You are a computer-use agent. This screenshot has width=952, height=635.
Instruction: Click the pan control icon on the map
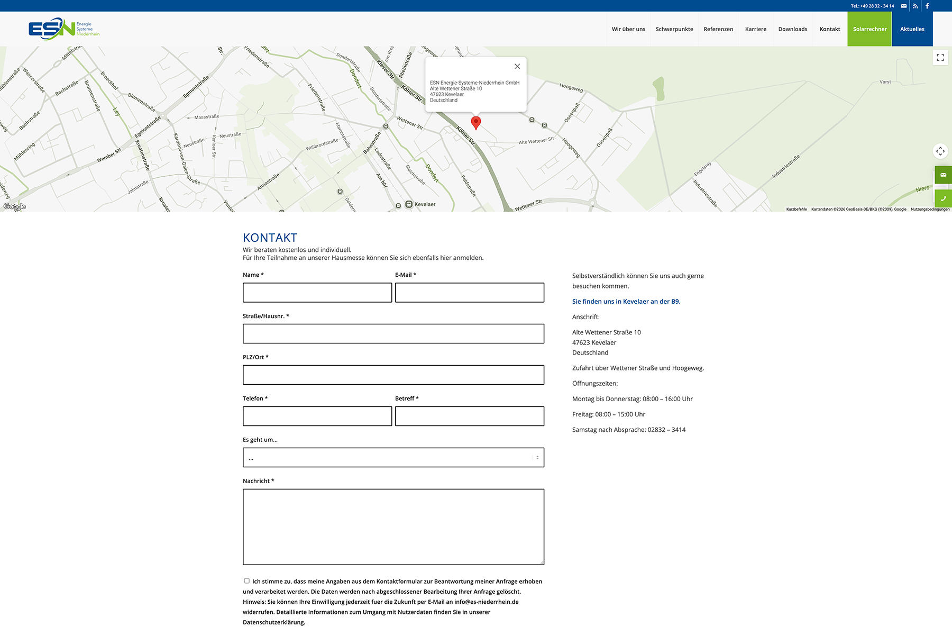click(941, 151)
